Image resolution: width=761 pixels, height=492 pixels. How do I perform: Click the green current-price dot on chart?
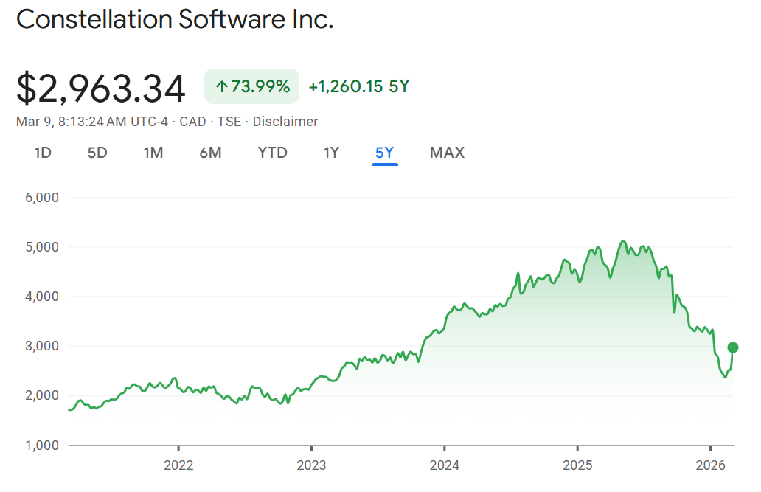pyautogui.click(x=733, y=347)
